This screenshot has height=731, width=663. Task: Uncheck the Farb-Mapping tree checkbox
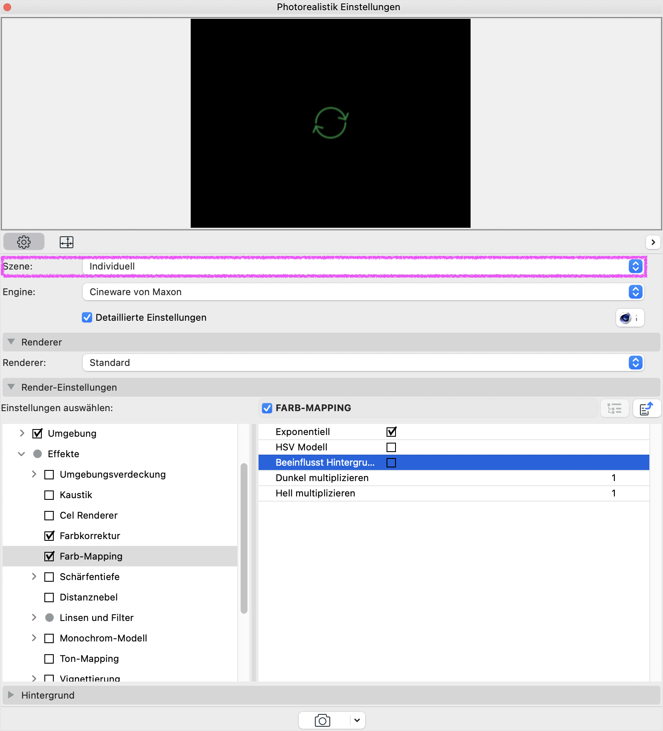49,557
